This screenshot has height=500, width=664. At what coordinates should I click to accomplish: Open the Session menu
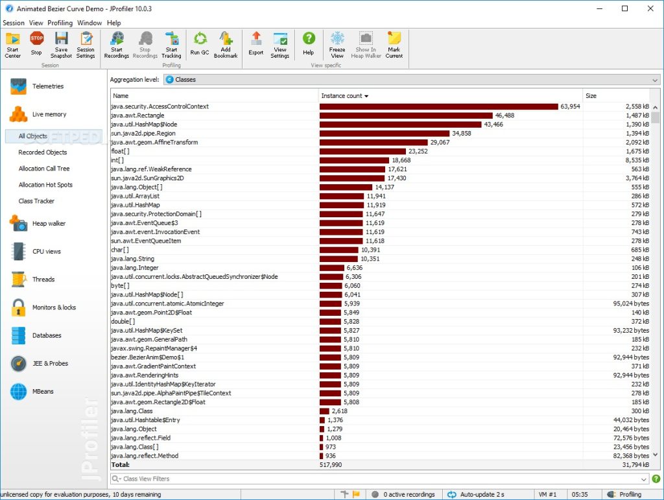[x=14, y=23]
